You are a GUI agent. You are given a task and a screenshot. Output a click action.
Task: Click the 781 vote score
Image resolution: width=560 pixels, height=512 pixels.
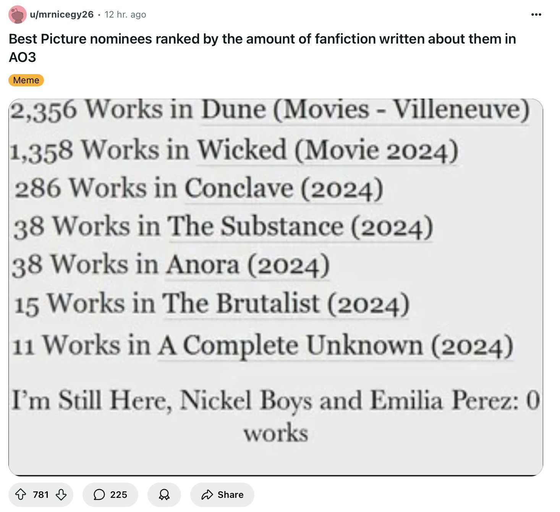coord(41,495)
